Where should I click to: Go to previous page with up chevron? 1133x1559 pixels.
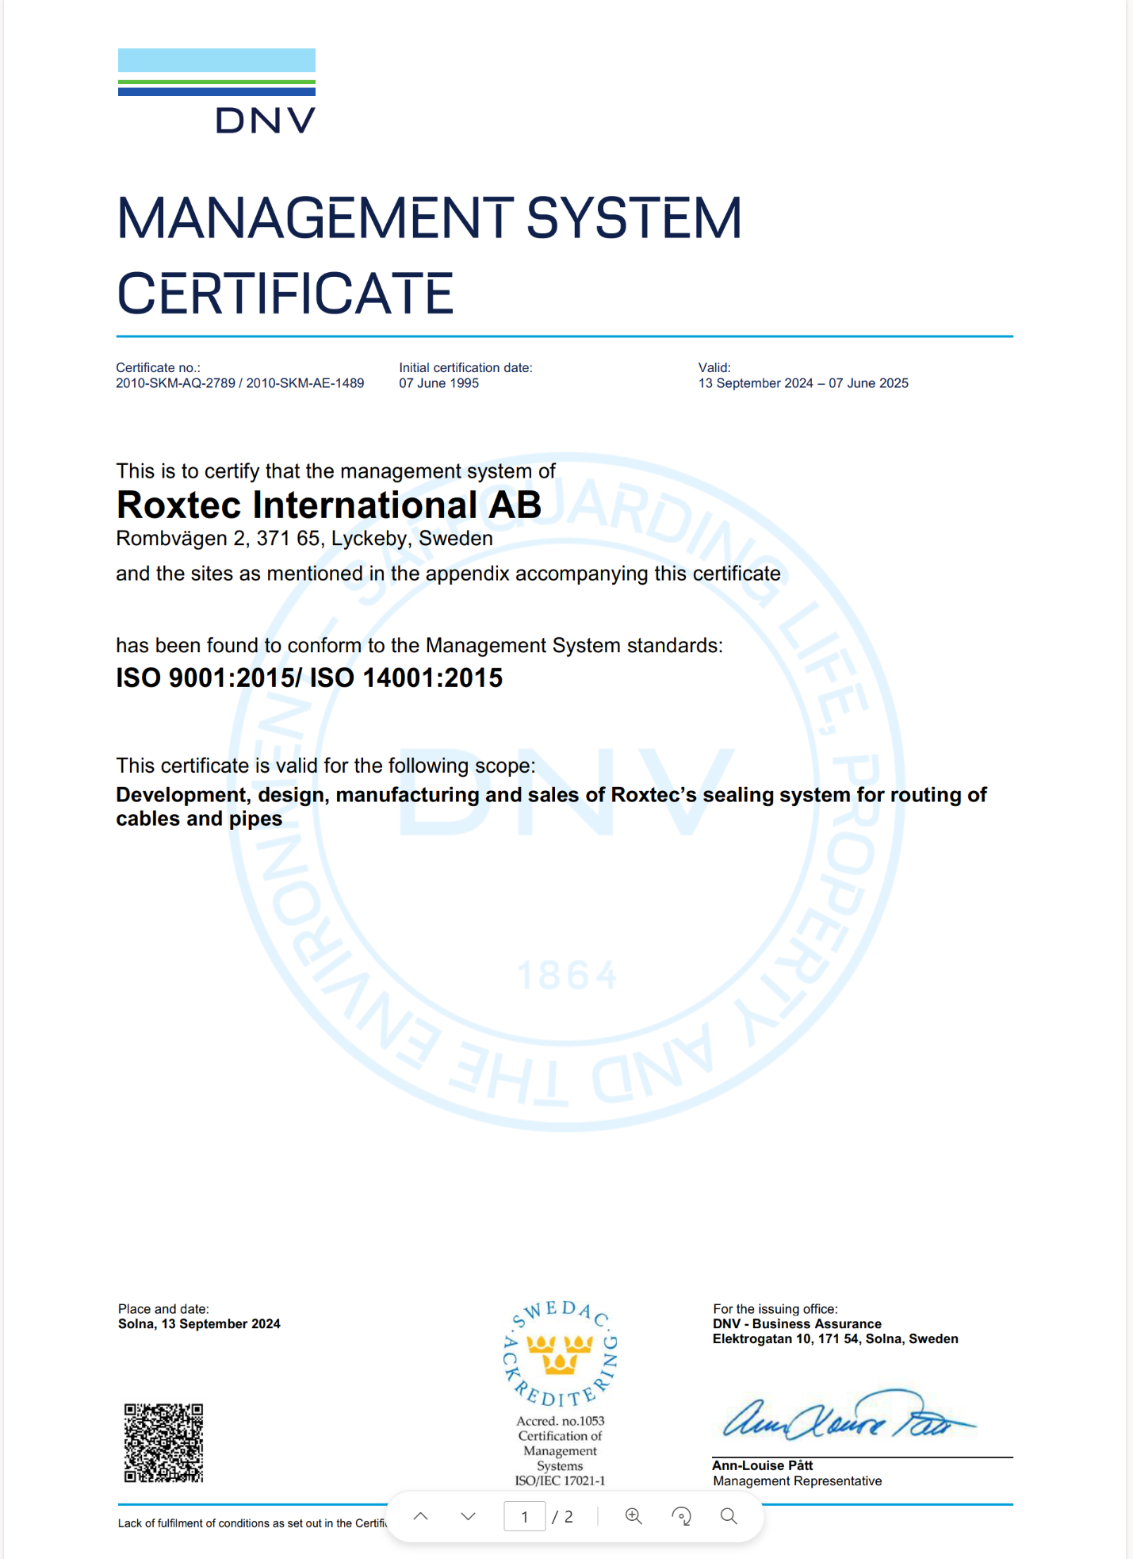click(421, 1516)
